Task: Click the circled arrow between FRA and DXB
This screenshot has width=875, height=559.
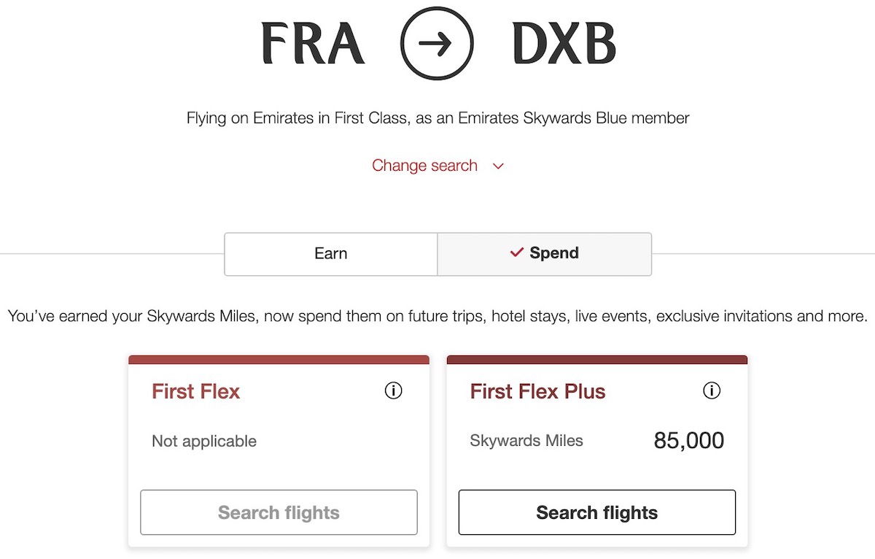Action: [x=437, y=44]
